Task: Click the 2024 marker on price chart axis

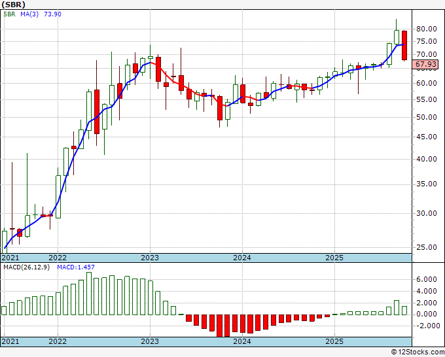Action: [242, 258]
